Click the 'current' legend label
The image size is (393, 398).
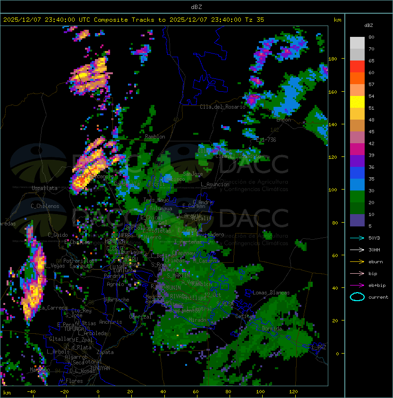(x=378, y=297)
